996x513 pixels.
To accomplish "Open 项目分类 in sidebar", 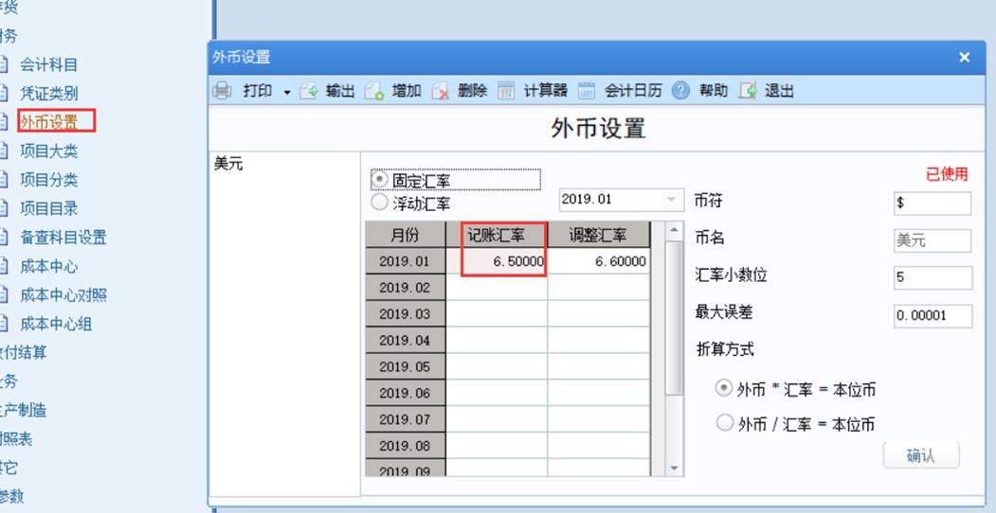I will click(x=48, y=180).
